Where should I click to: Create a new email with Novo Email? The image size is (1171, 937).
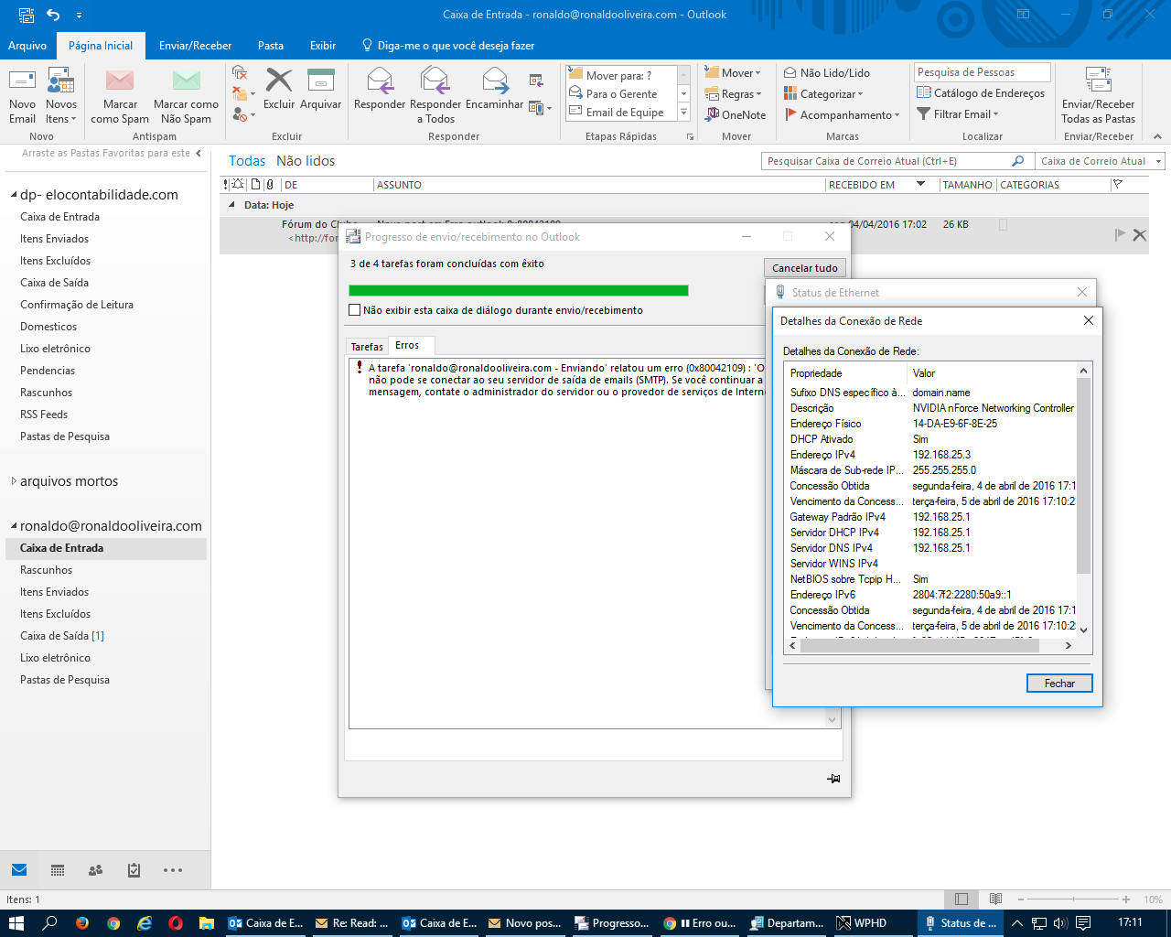[22, 95]
